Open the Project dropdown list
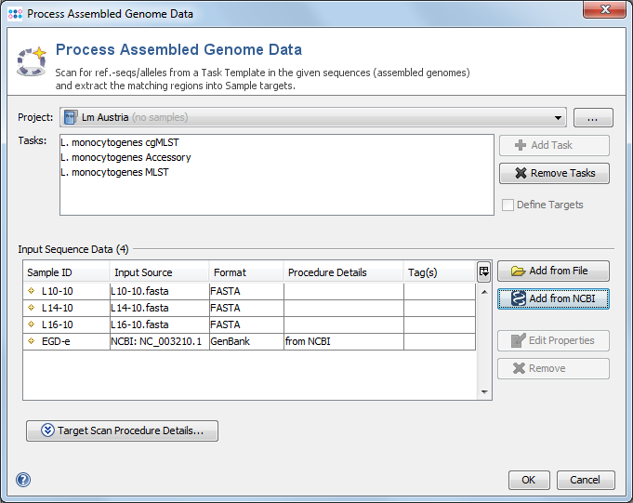Screen dimensions: 633x503 [558, 118]
